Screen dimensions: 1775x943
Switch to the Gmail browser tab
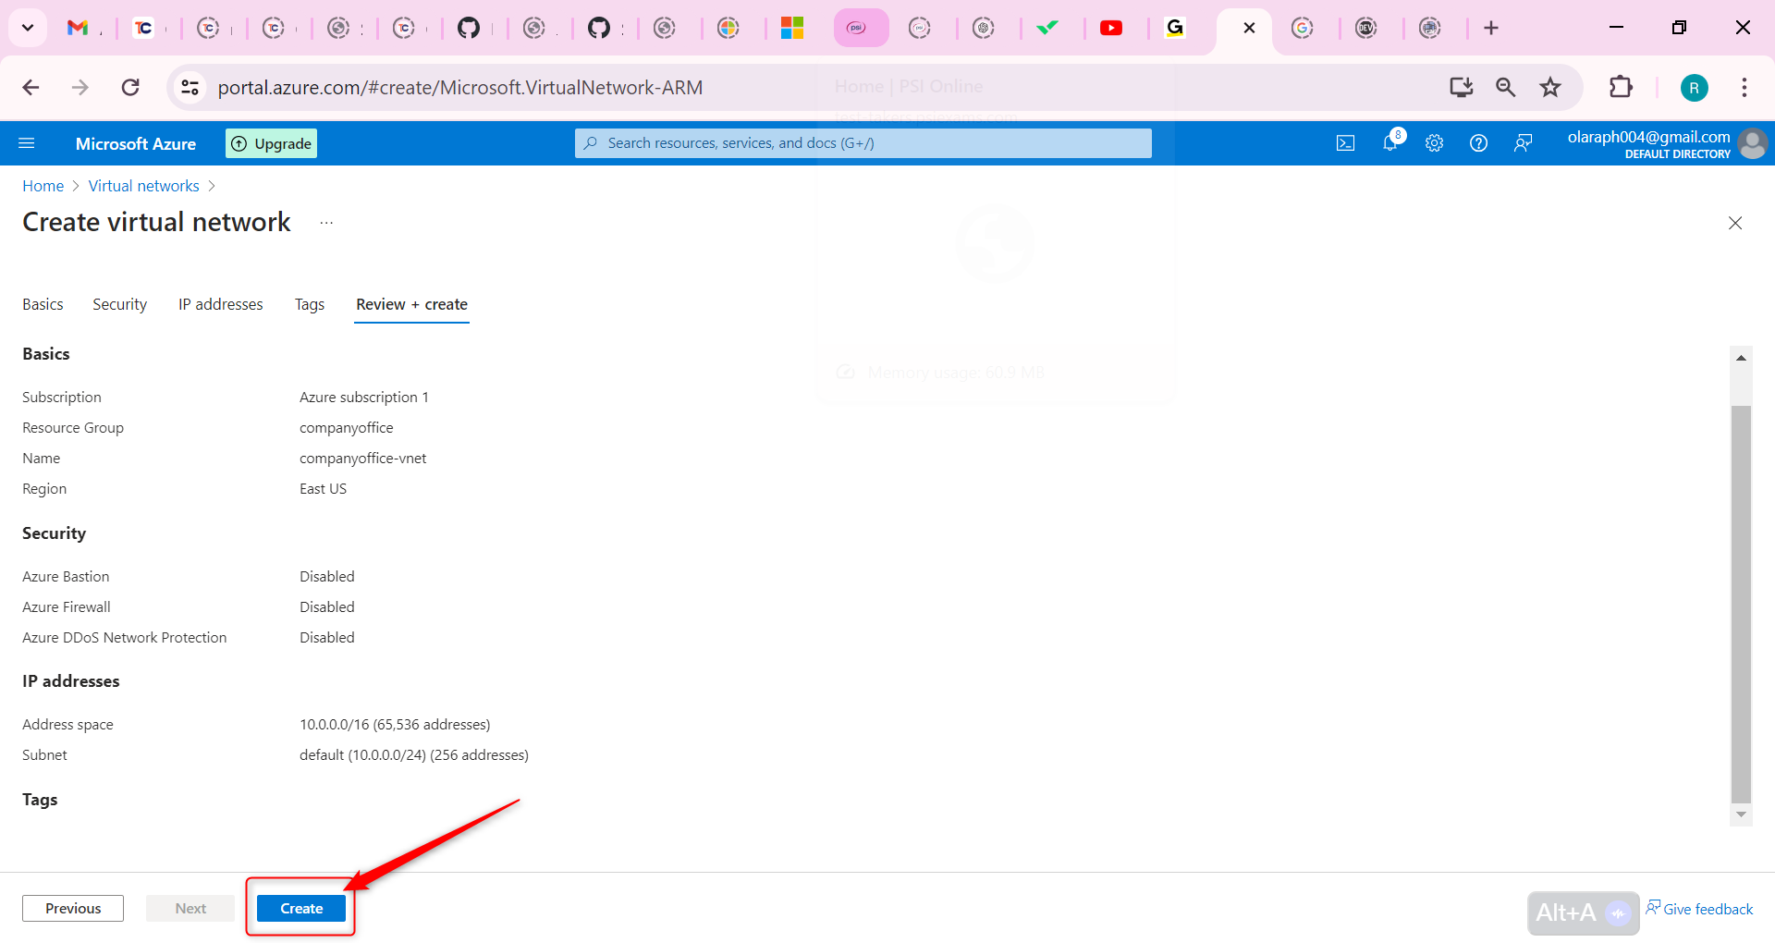pyautogui.click(x=78, y=28)
